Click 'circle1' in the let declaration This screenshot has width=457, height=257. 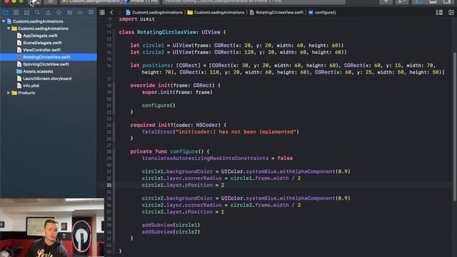point(154,46)
